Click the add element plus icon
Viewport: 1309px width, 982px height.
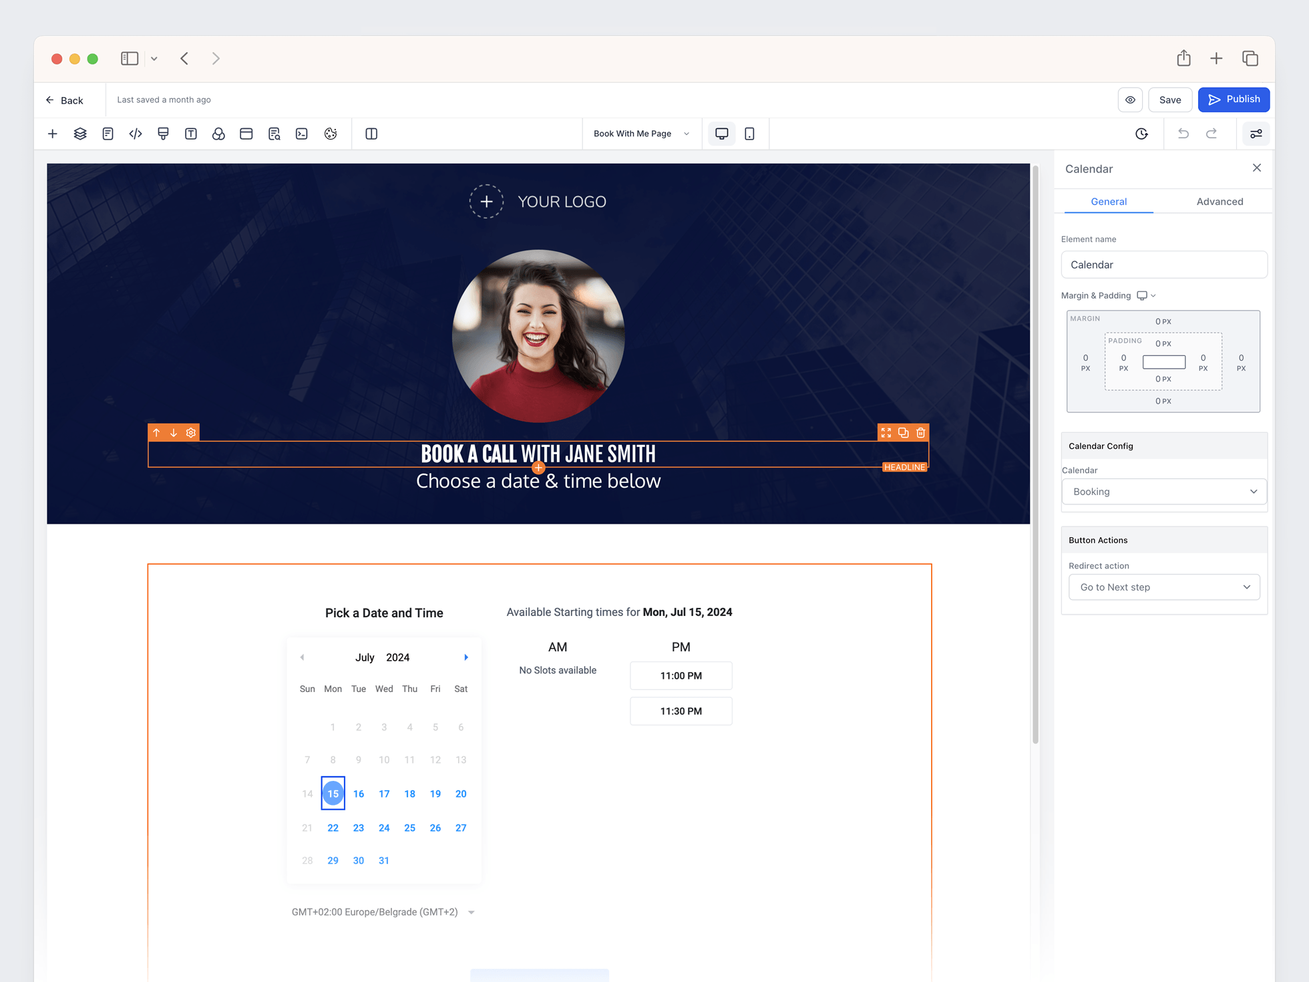point(53,134)
